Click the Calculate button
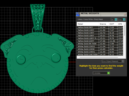129x96 pixels. (x=101, y=73)
